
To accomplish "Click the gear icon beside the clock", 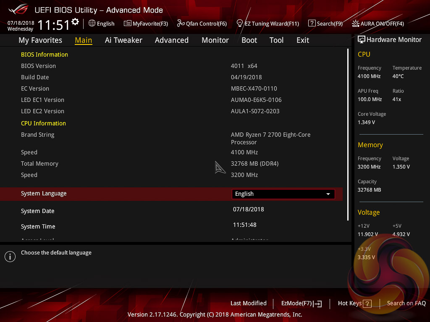I will click(75, 21).
